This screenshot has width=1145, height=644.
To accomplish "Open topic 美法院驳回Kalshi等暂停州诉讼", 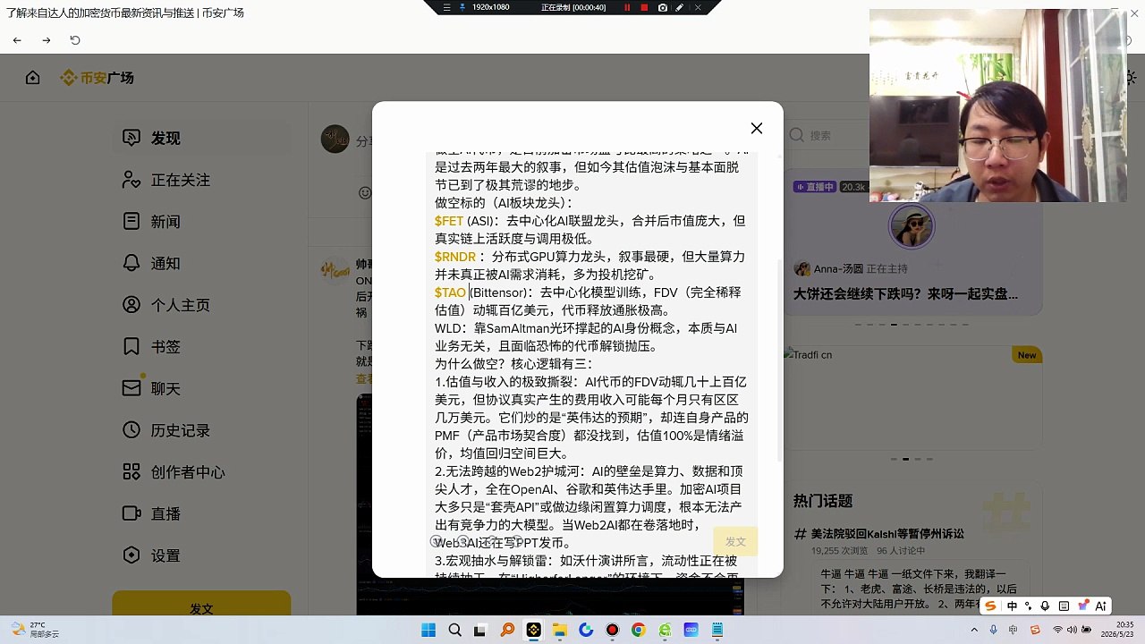I will click(887, 534).
